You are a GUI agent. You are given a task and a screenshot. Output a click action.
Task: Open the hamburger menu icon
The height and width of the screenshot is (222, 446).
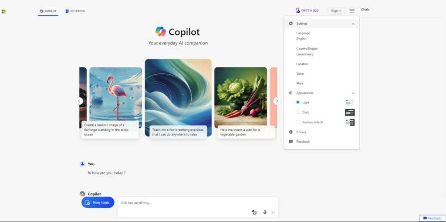[x=352, y=11]
